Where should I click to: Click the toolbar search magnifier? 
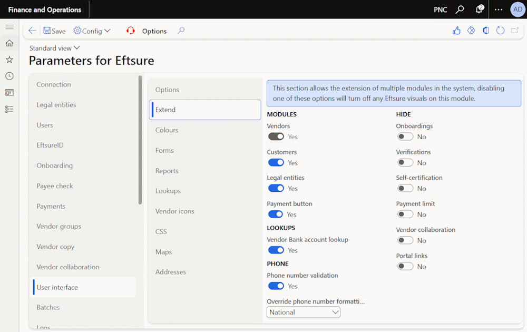click(x=181, y=31)
